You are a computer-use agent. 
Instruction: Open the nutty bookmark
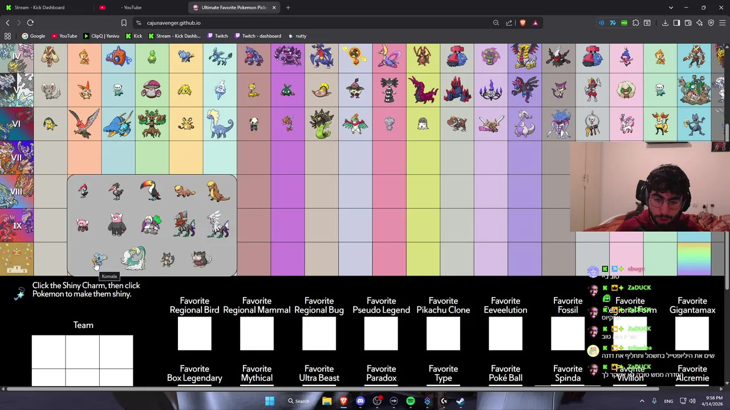(297, 36)
